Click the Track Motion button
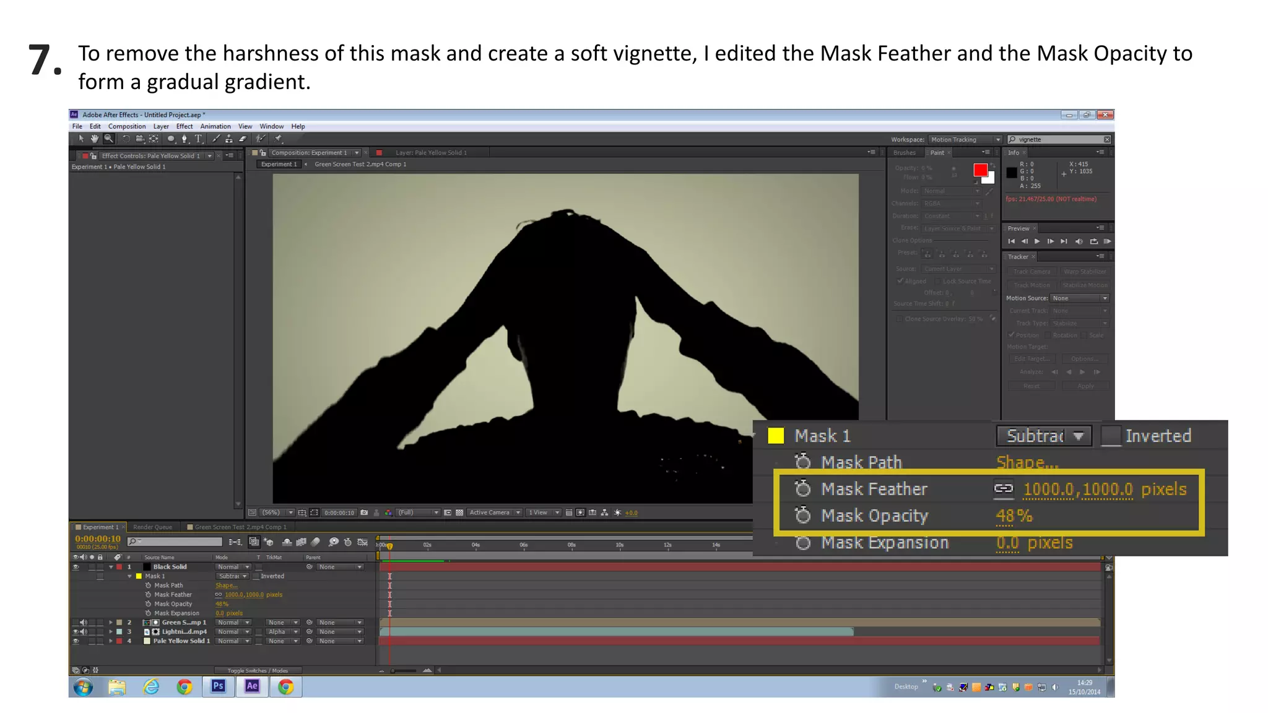 pos(1031,285)
